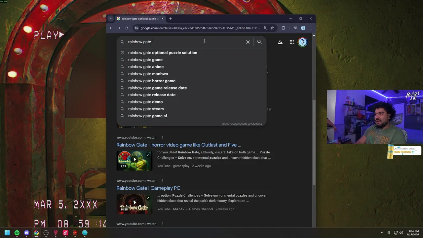This screenshot has width=423, height=238.
Task: Show hidden system tray icons chevron
Action: [382, 233]
